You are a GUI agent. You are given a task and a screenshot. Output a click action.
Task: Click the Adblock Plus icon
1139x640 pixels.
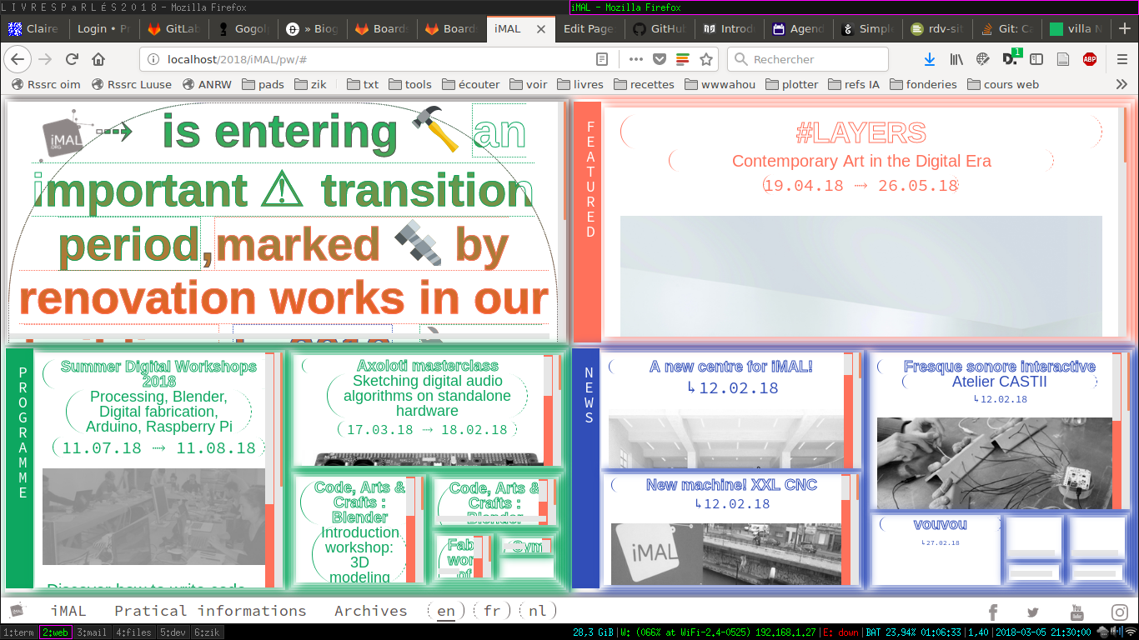point(1089,59)
